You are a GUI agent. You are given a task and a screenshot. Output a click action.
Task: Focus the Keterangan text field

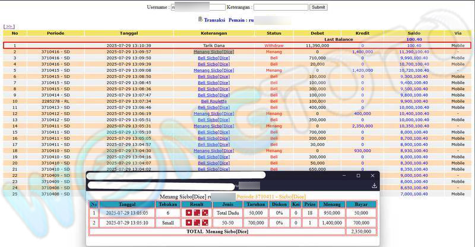(x=280, y=7)
